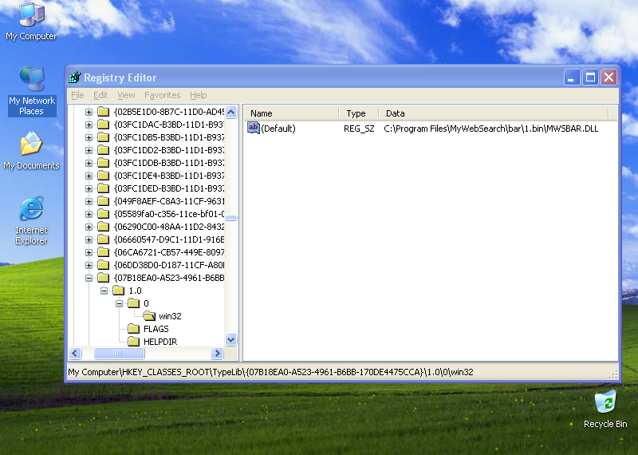Select the My Network Places icon
The image size is (638, 455).
pos(31,81)
